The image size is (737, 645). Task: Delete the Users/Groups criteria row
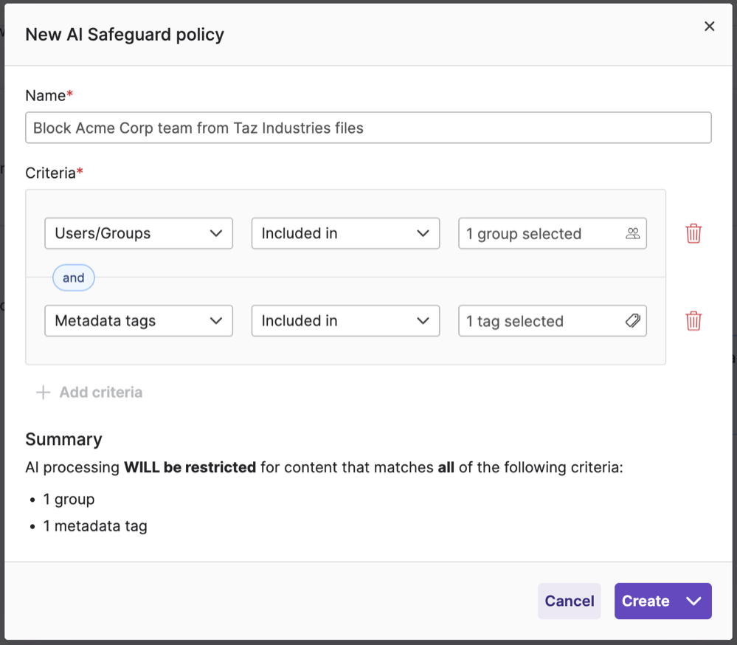(x=693, y=234)
